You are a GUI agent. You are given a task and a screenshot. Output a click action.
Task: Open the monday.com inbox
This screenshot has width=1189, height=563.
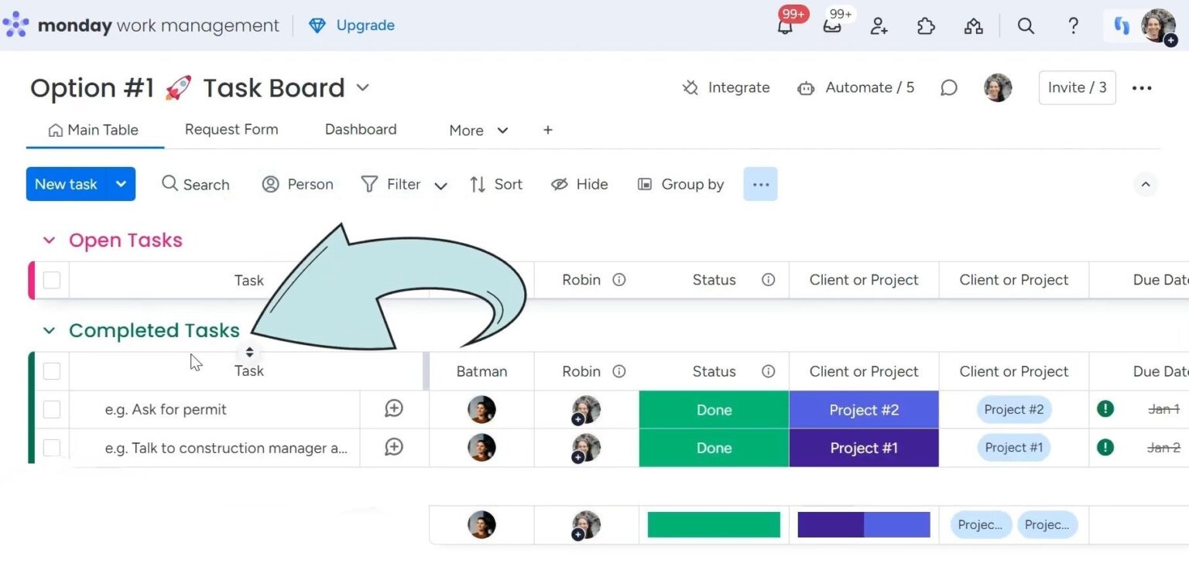[x=831, y=26]
